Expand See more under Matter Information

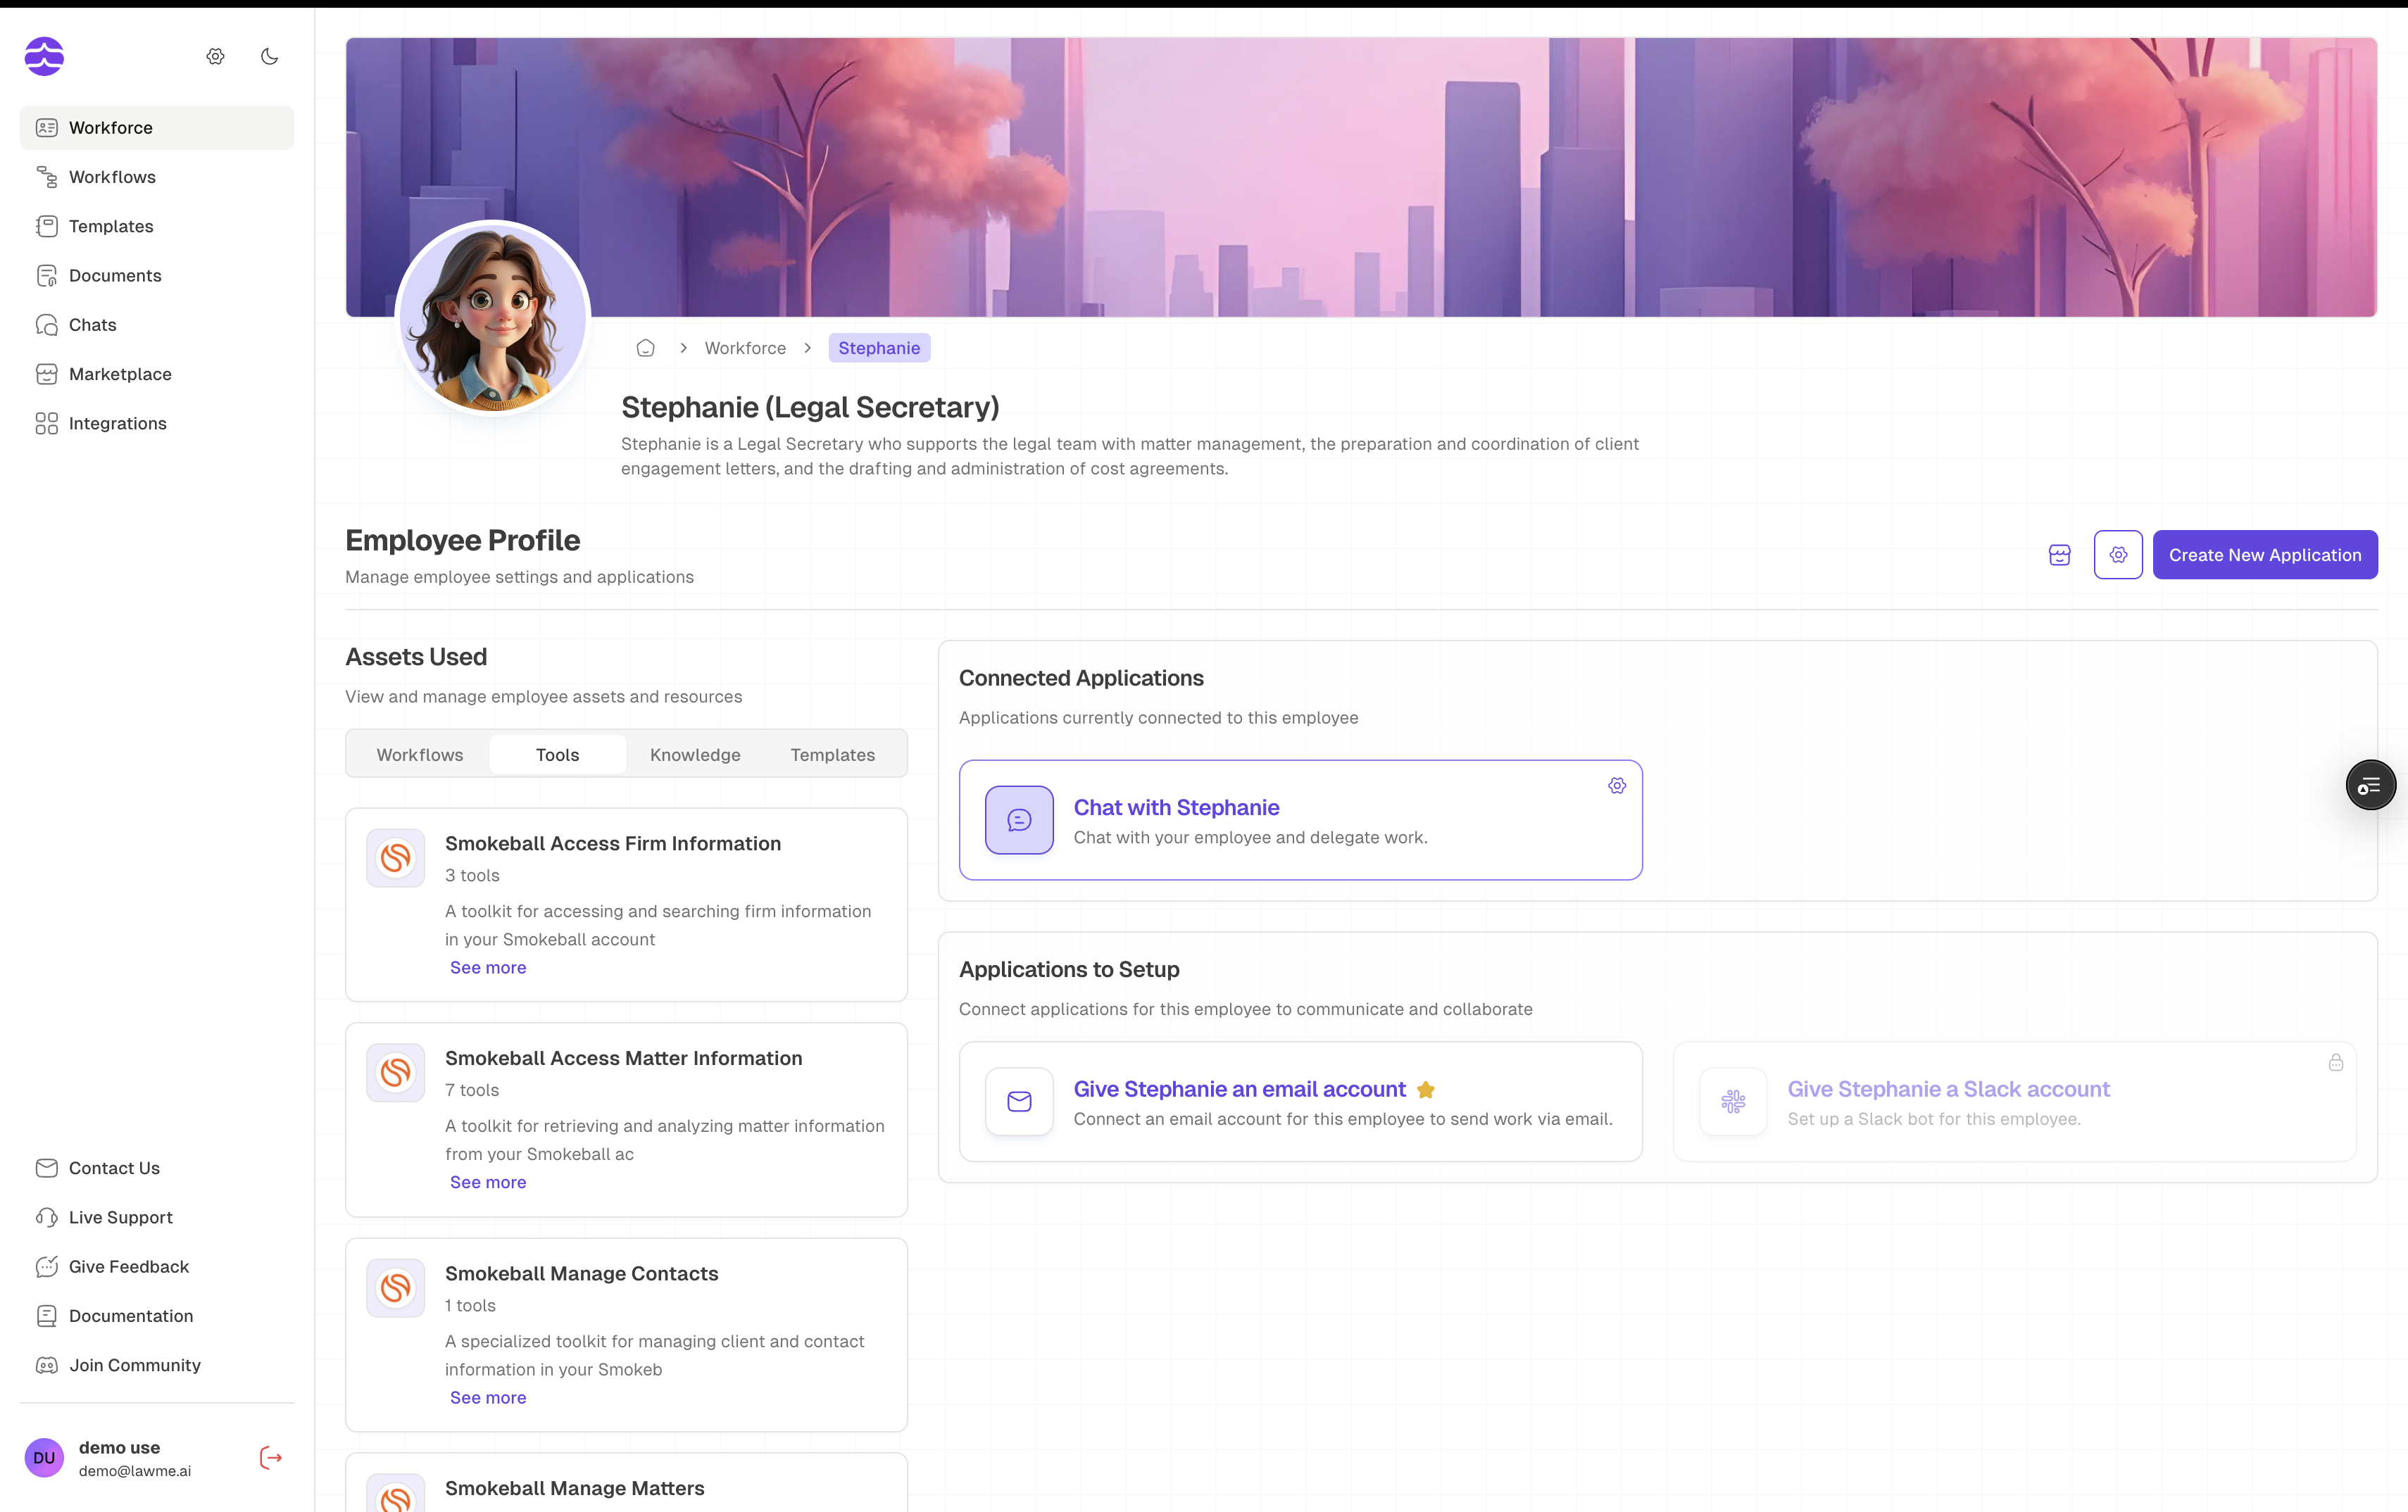(487, 1182)
